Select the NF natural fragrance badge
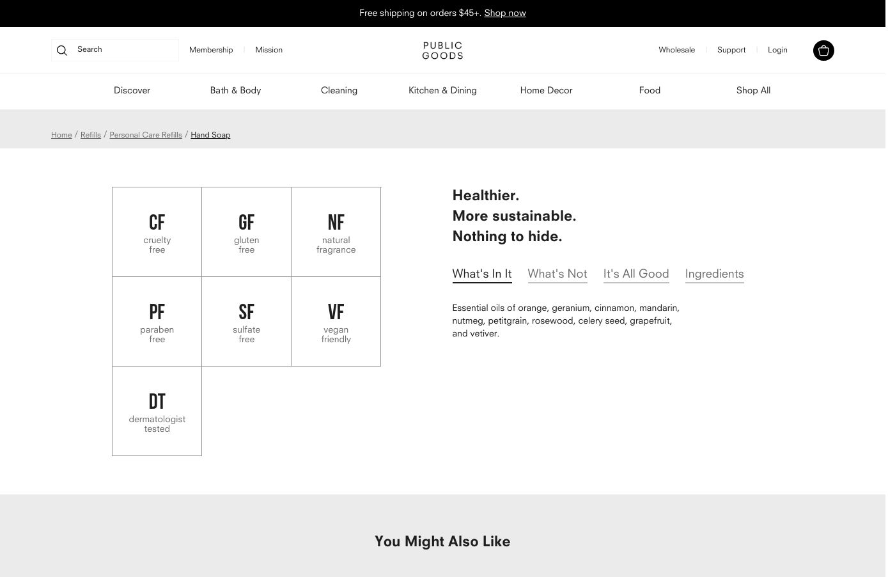Image resolution: width=888 pixels, height=577 pixels. (x=336, y=232)
